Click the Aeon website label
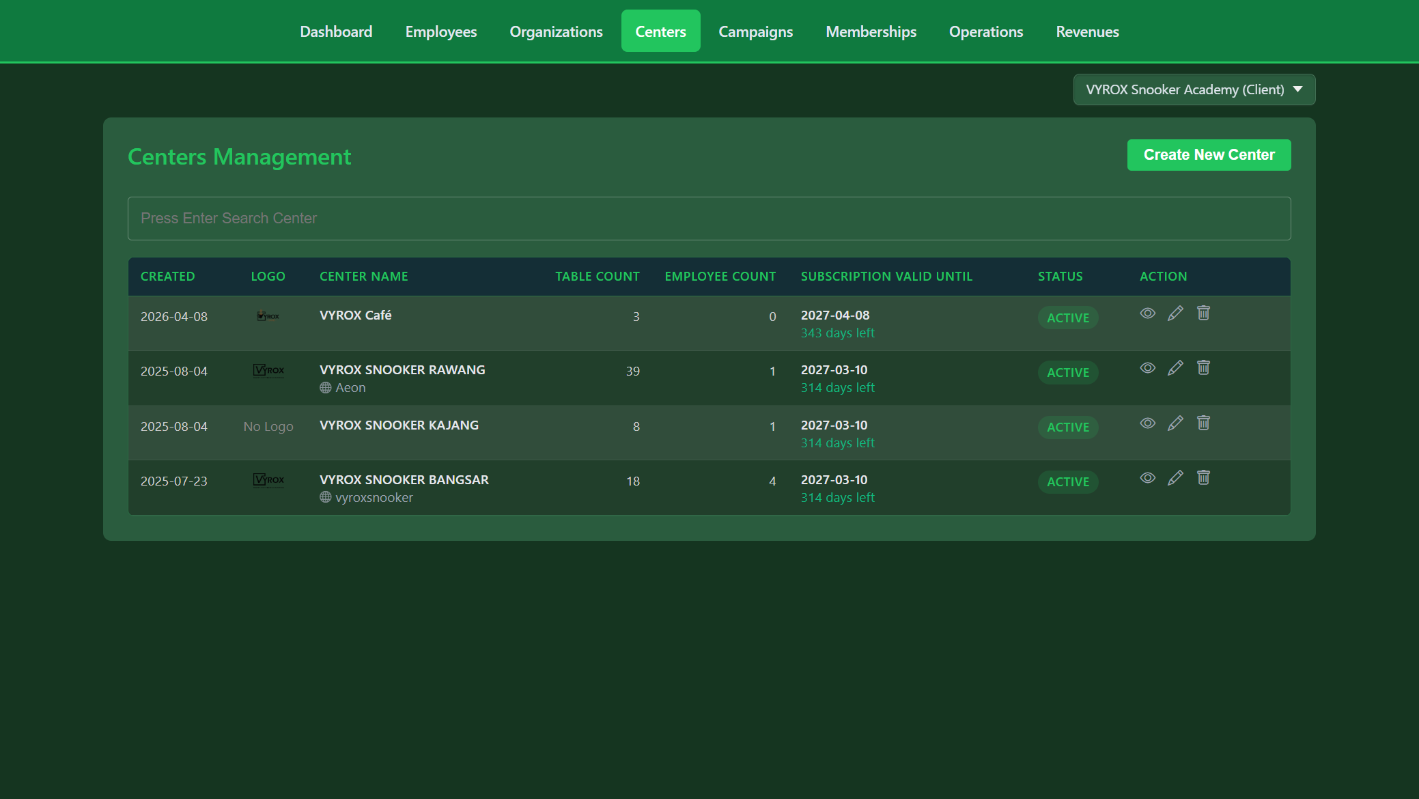This screenshot has height=799, width=1419. point(350,388)
